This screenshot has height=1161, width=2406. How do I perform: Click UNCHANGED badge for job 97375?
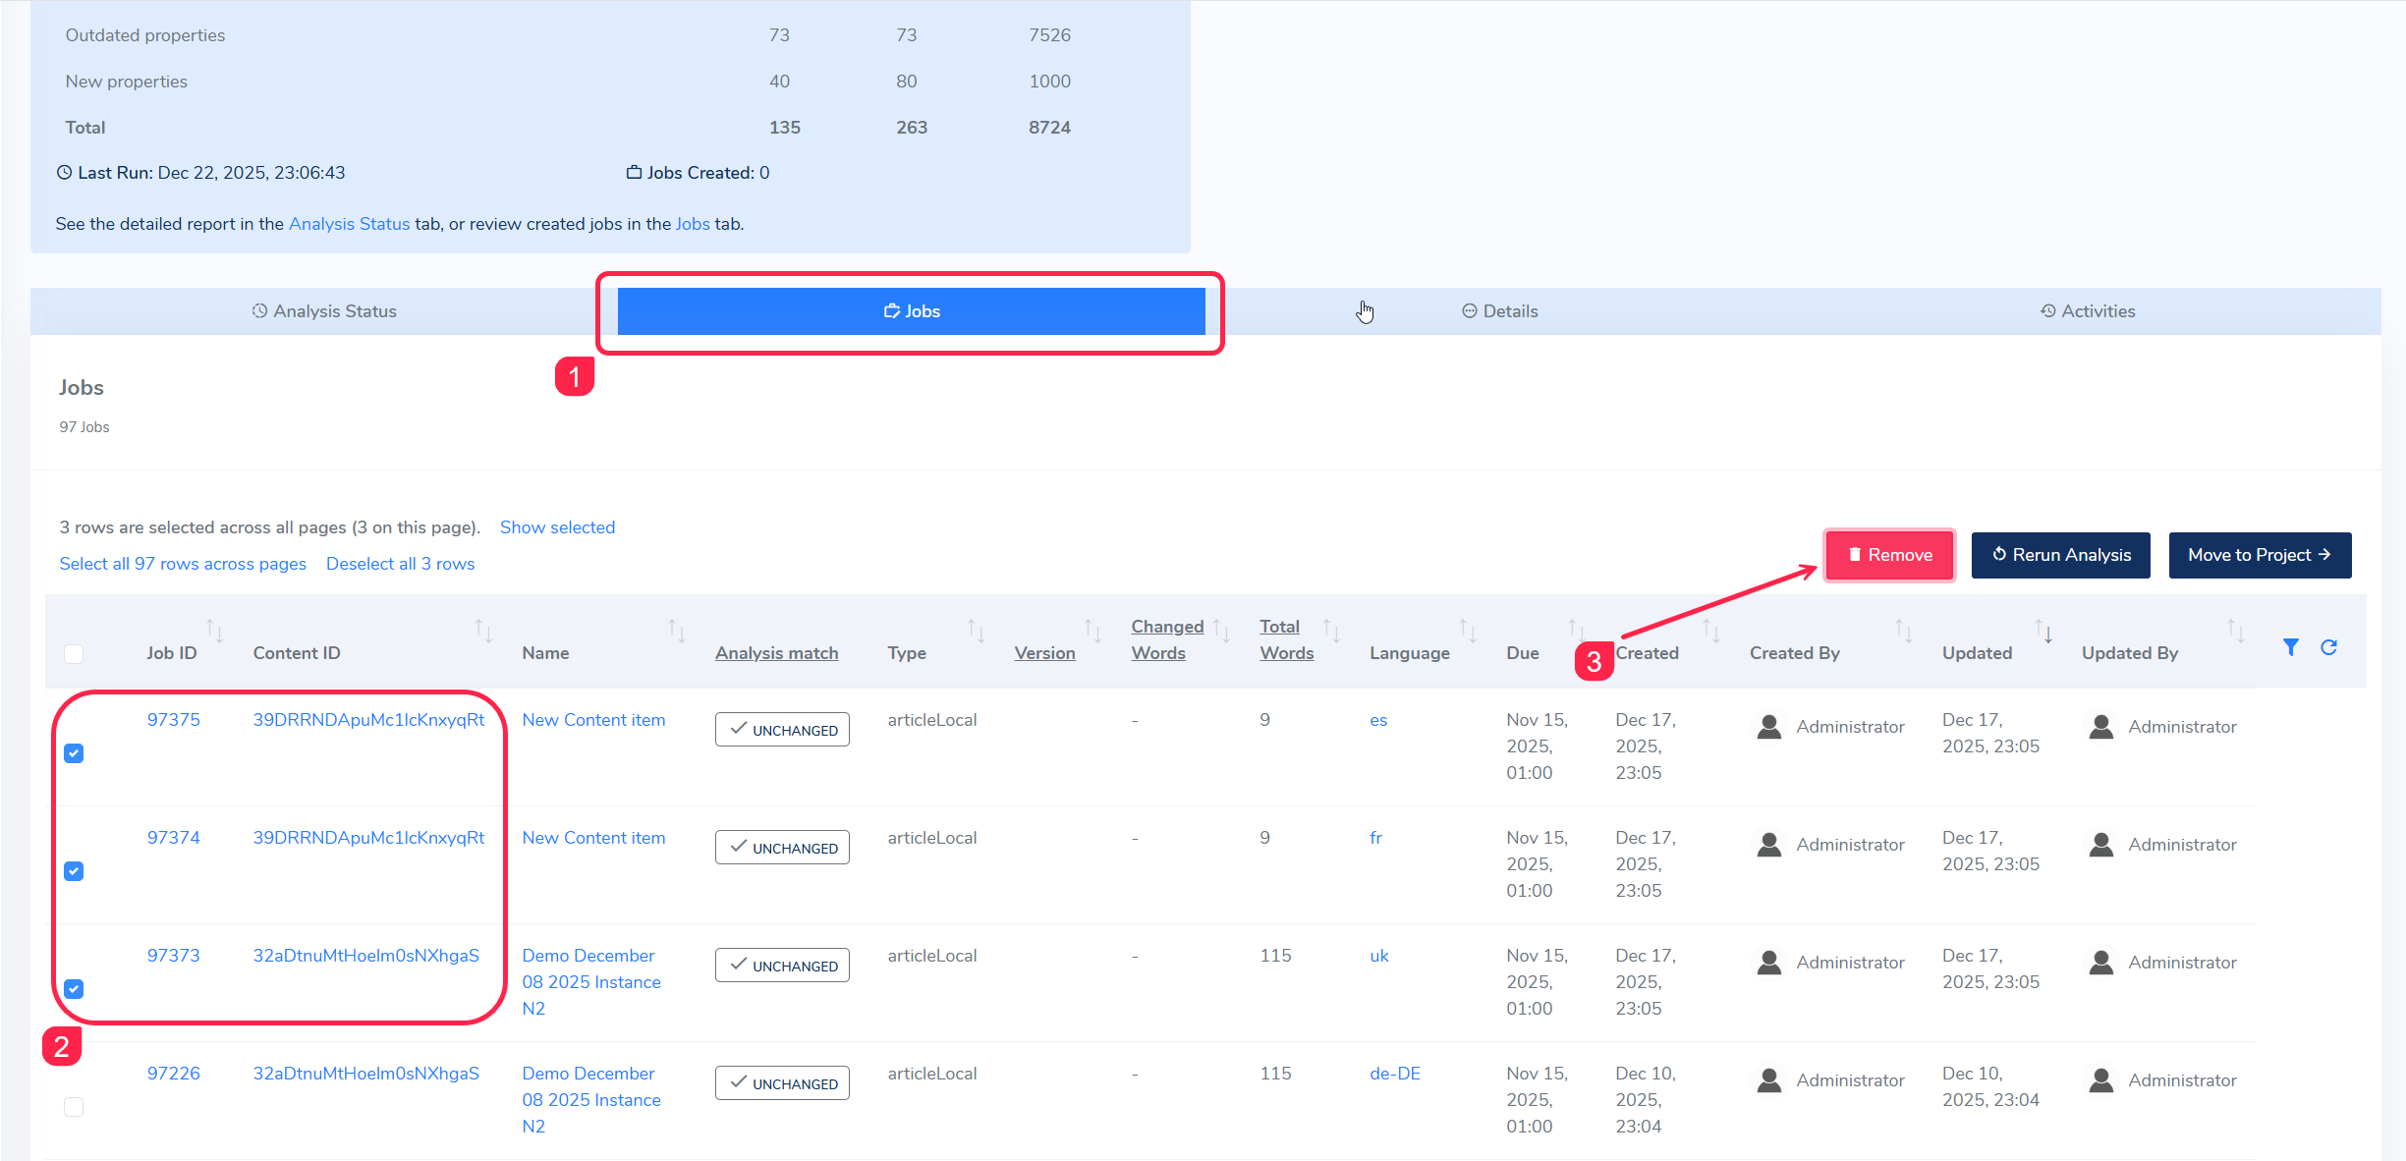click(x=782, y=730)
